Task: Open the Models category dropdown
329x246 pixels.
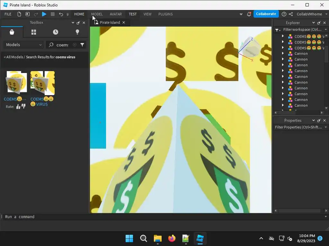Action: pos(23,45)
